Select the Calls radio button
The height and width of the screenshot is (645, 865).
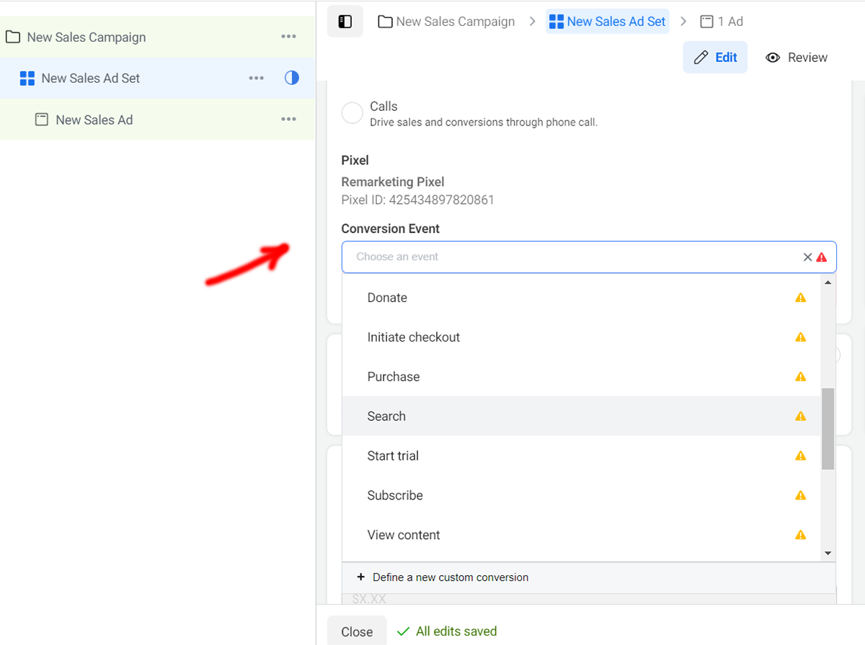352,113
